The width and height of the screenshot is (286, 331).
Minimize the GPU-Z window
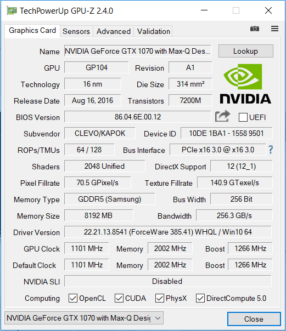[x=204, y=10]
